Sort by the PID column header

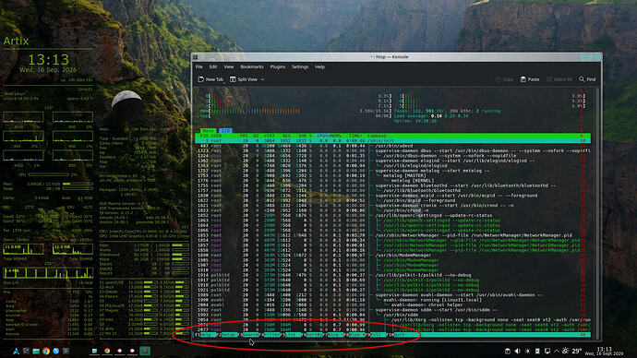[x=204, y=136]
